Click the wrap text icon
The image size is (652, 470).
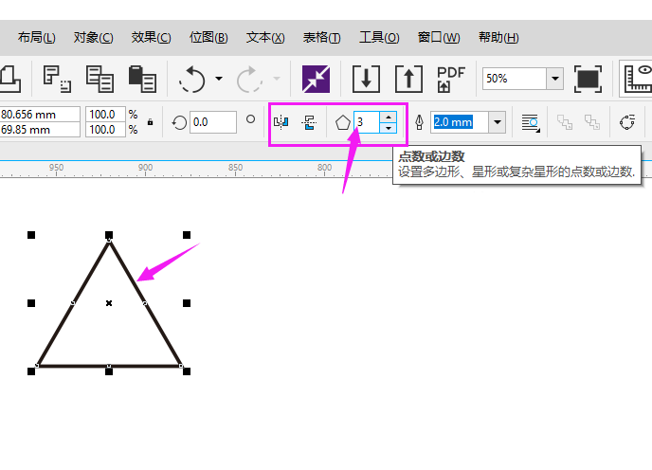click(x=531, y=122)
